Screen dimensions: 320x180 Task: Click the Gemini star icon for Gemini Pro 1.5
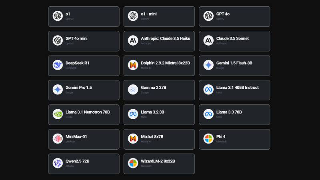58,89
